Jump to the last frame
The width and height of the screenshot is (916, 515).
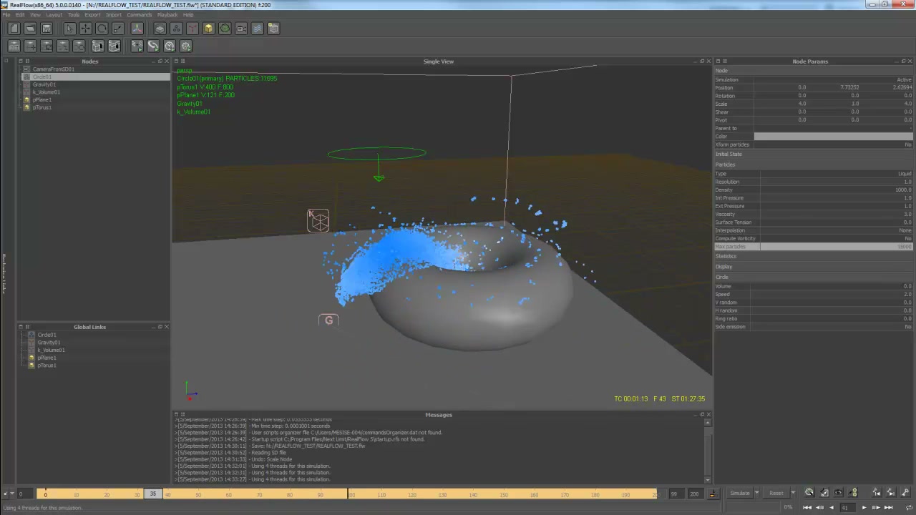click(x=888, y=507)
